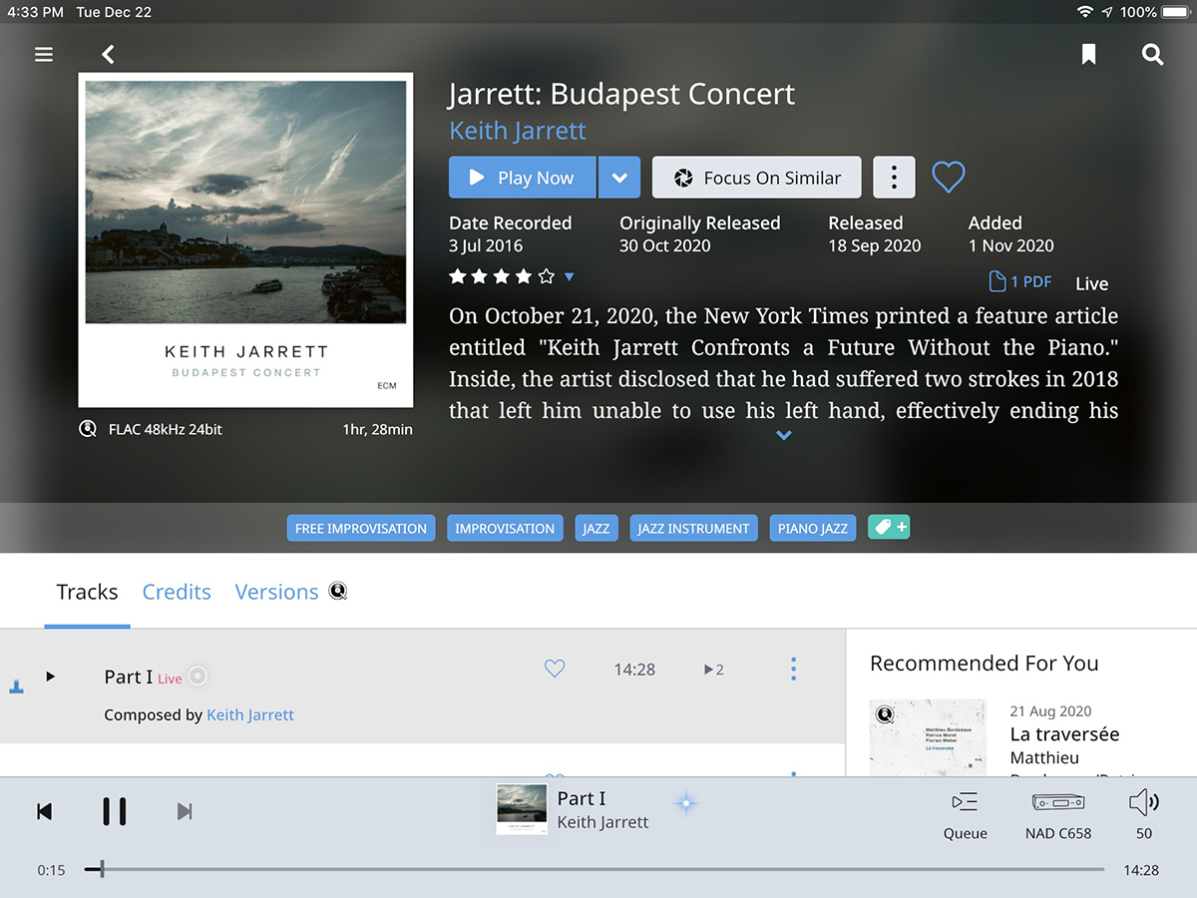Open album three-dot more menu
The image size is (1197, 898).
point(894,178)
